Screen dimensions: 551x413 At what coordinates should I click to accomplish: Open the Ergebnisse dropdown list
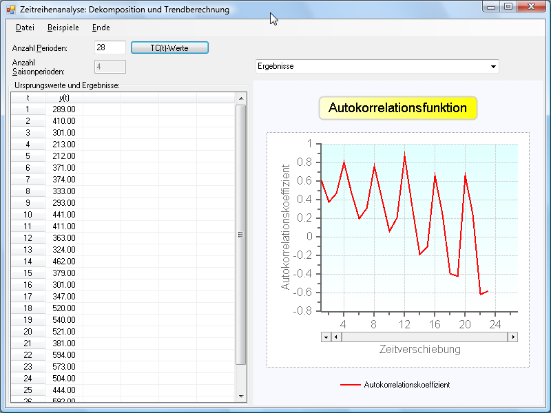pos(493,67)
